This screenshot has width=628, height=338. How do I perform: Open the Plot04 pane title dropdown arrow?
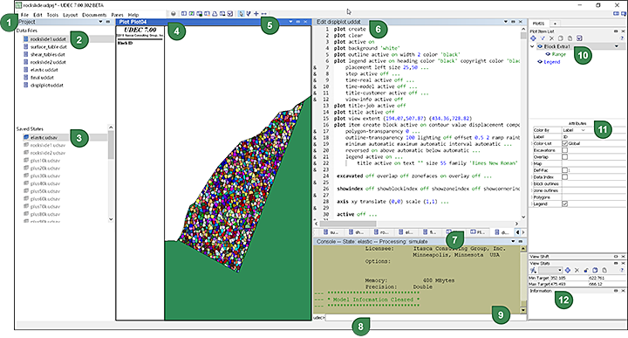(290, 22)
